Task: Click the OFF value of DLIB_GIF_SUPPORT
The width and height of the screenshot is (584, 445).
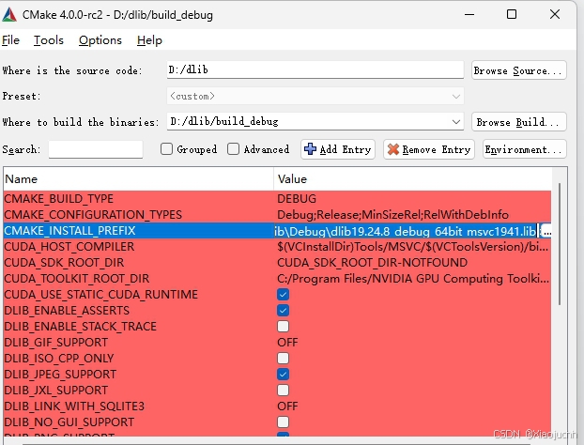Action: tap(287, 343)
